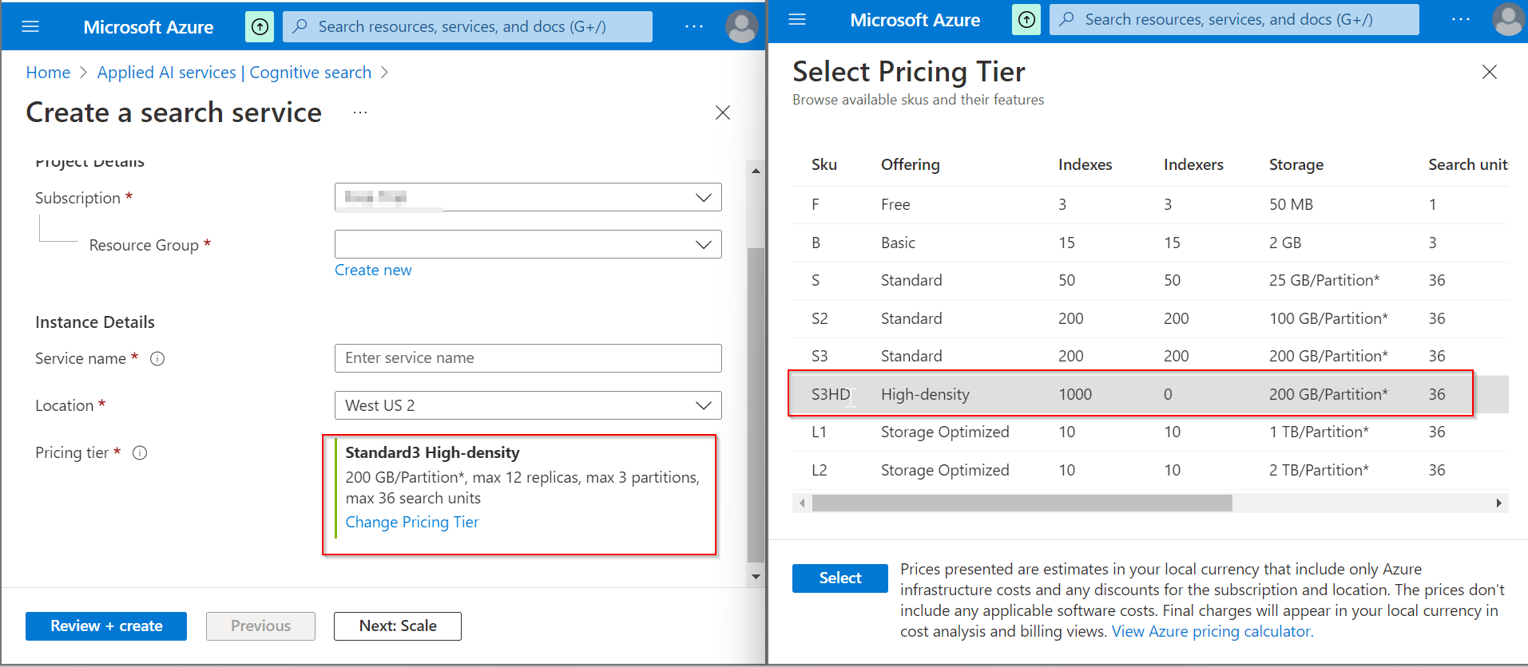Click the Review + create button
The width and height of the screenshot is (1528, 667).
pos(106,626)
